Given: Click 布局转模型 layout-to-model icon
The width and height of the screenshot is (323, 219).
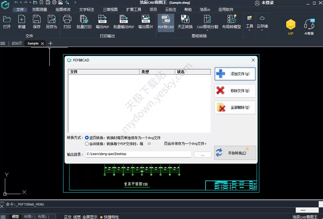Looking at the screenshot, I should 231,22.
